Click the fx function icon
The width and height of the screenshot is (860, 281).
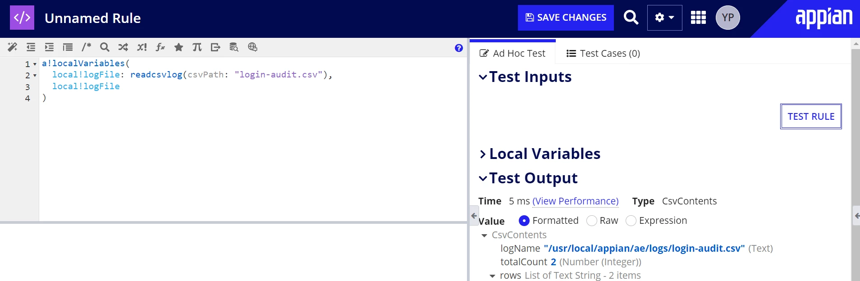click(x=160, y=47)
